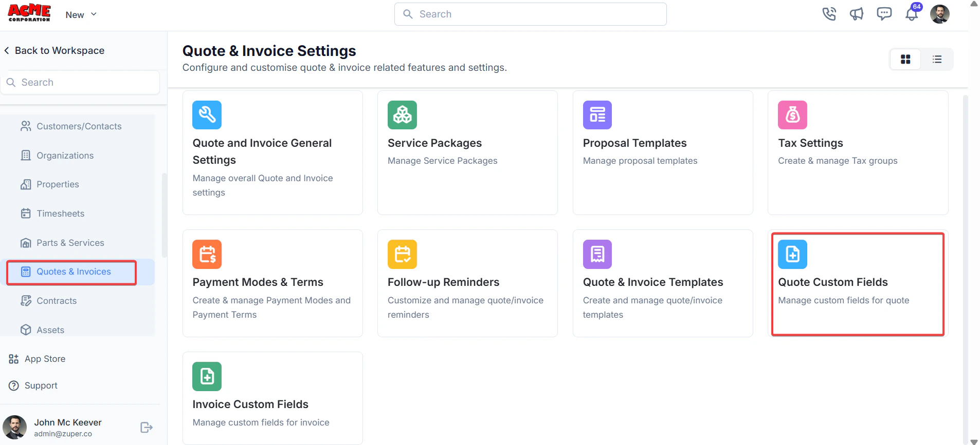Open the user profile avatar in header
Image resolution: width=980 pixels, height=445 pixels.
940,14
